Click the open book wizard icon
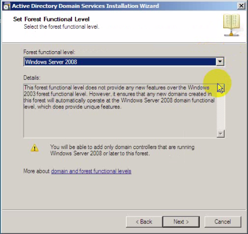 (x=232, y=25)
